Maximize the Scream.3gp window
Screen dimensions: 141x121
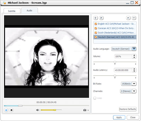tap(132, 3)
